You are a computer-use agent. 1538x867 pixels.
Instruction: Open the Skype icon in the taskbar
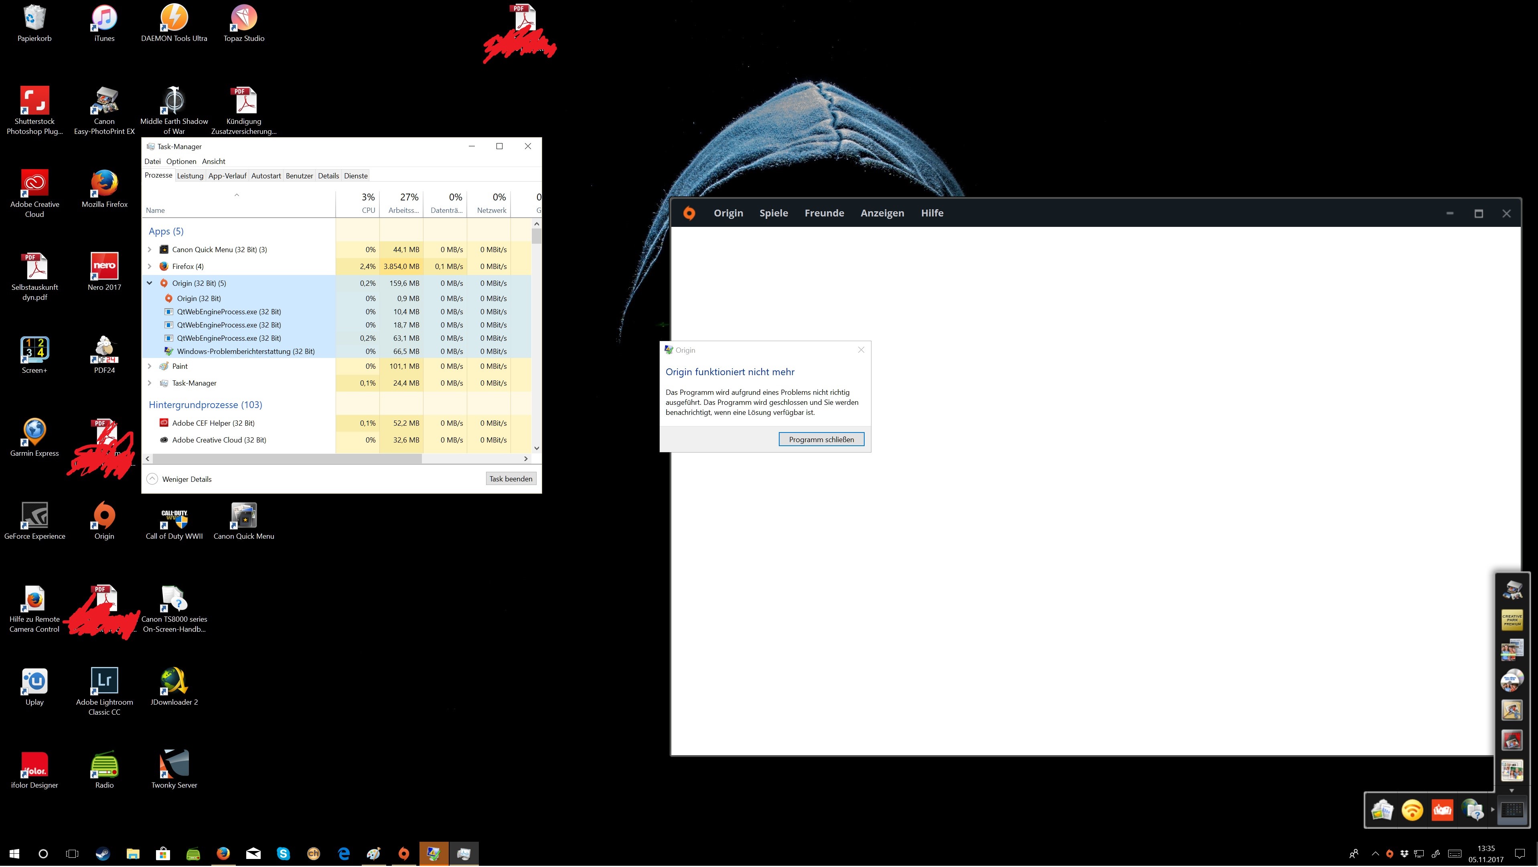283,854
